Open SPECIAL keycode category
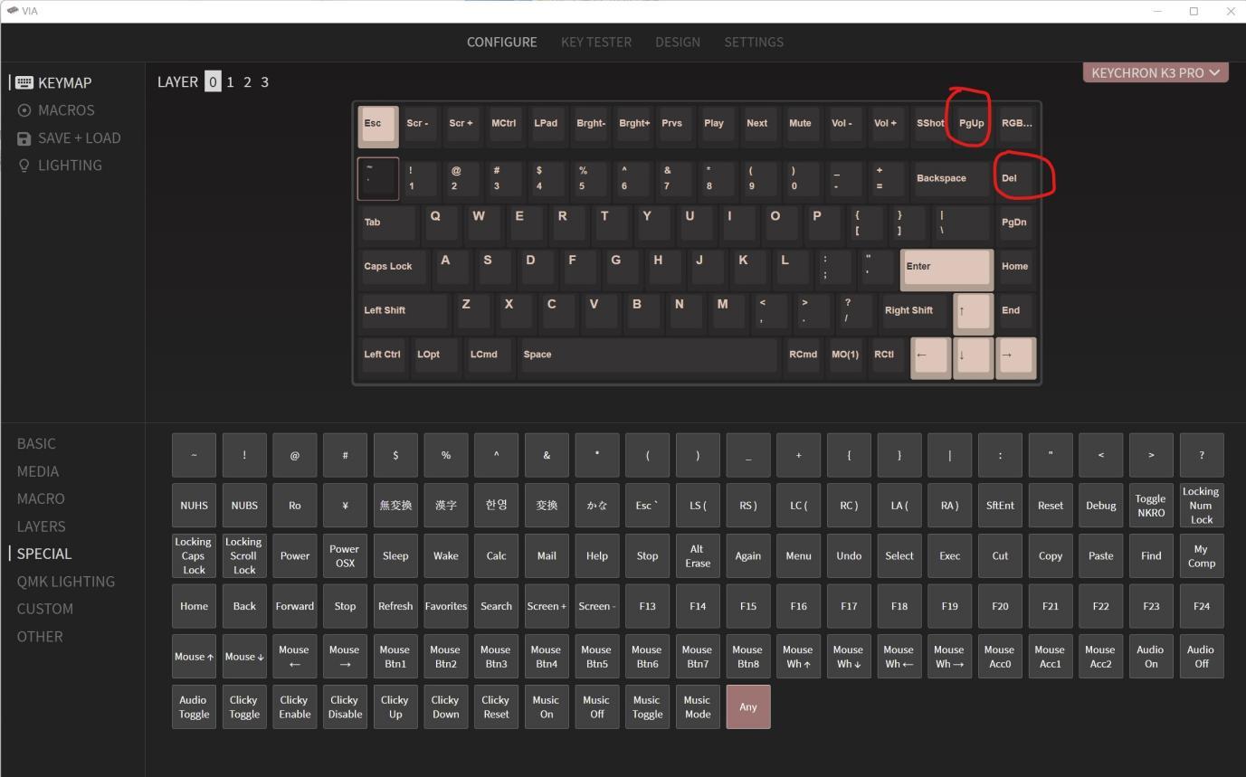Screen dimensions: 1246x777 pos(43,554)
